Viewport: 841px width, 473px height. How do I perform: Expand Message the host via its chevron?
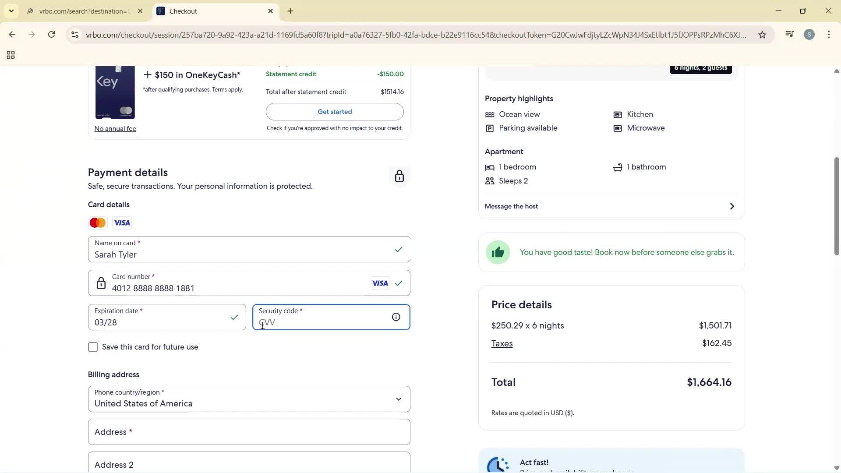731,206
